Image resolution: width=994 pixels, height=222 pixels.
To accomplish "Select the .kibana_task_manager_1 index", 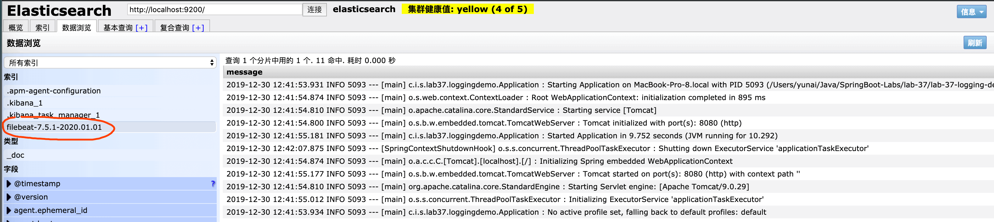I will click(x=110, y=115).
